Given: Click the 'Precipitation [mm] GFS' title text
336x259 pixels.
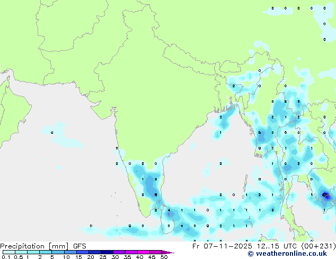Looking at the screenshot, I should click(43, 246).
